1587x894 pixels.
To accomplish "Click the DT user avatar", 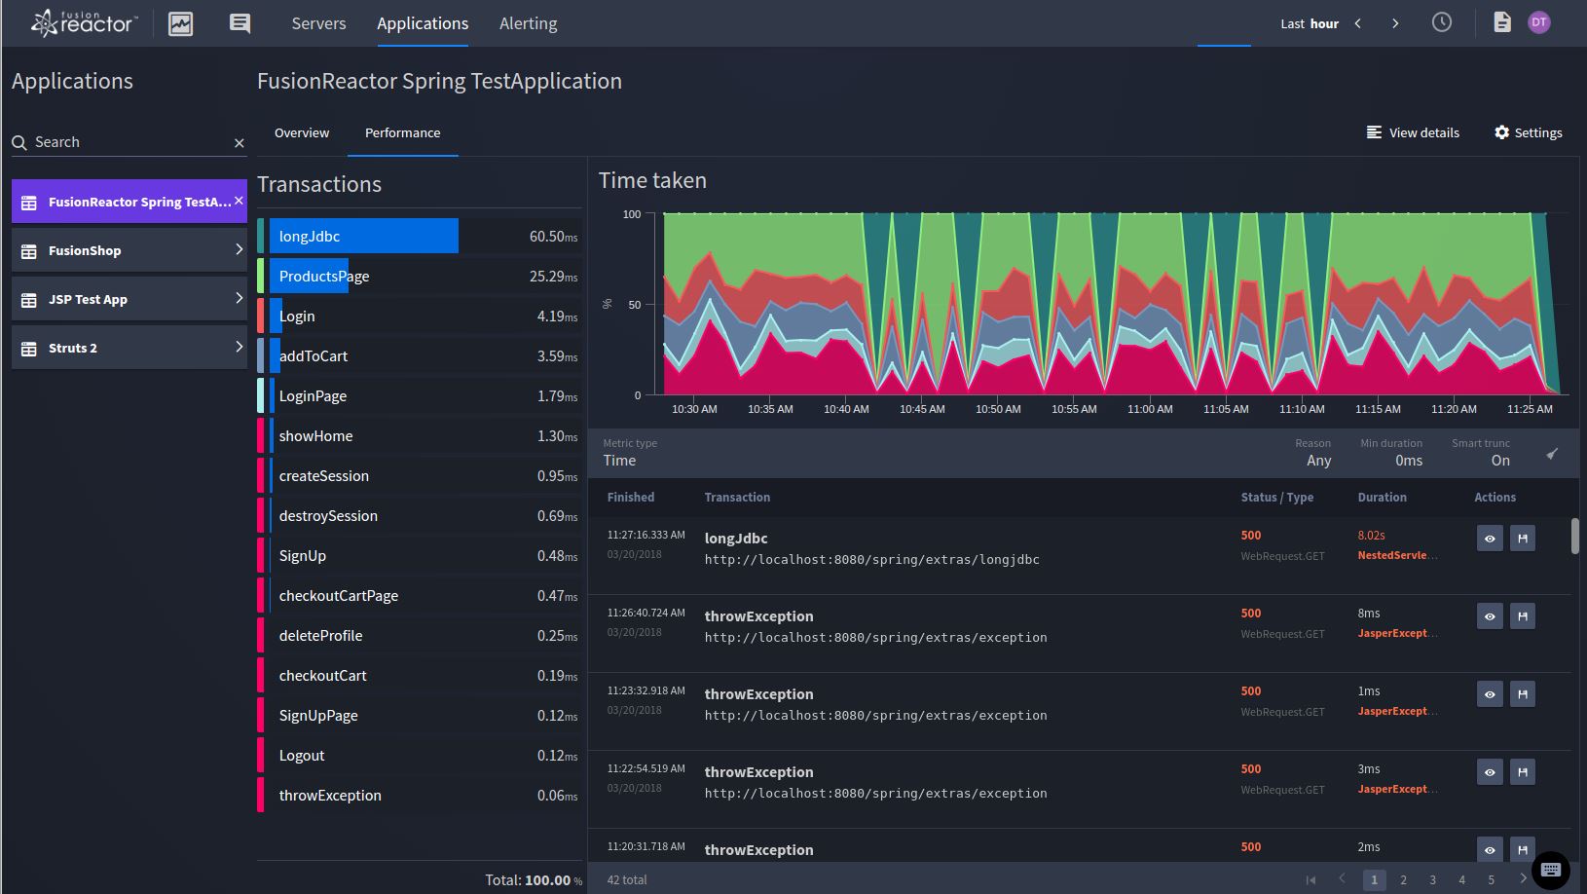I will 1538,22.
